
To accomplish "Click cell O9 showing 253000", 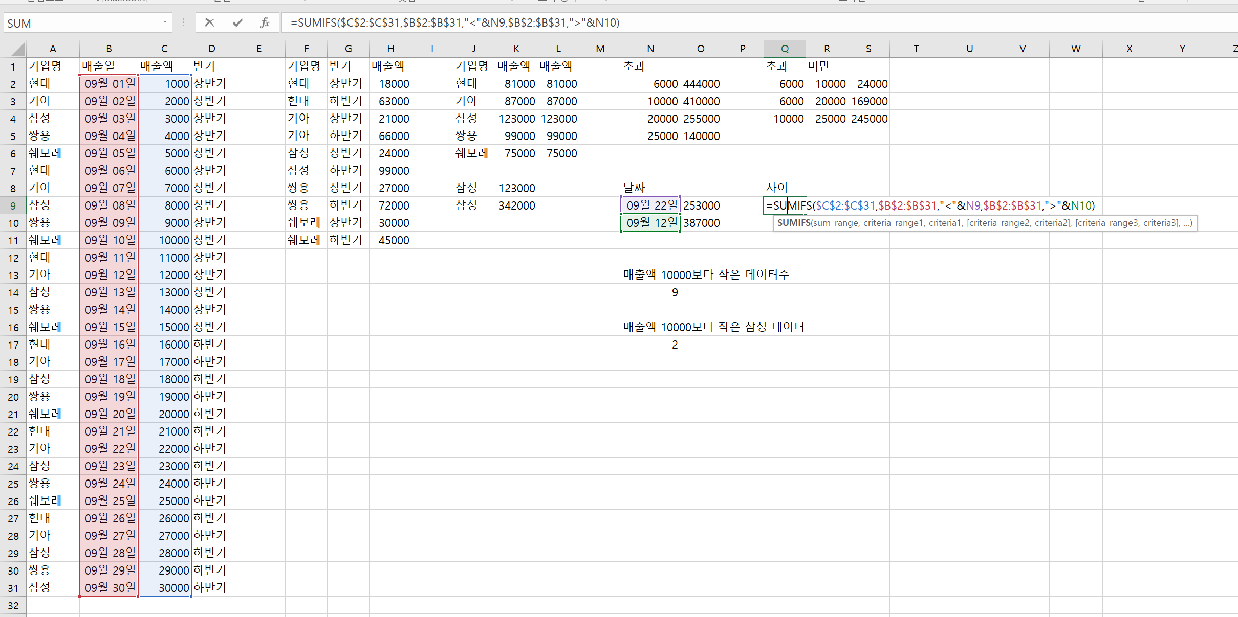I will (701, 205).
